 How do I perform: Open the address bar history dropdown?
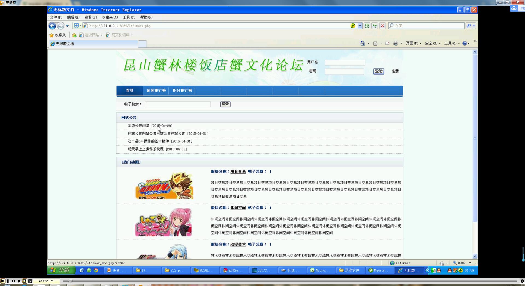point(360,26)
